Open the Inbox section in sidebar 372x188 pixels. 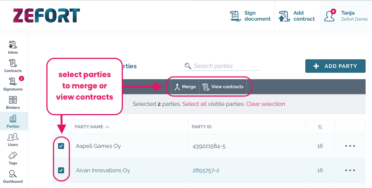pyautogui.click(x=13, y=48)
